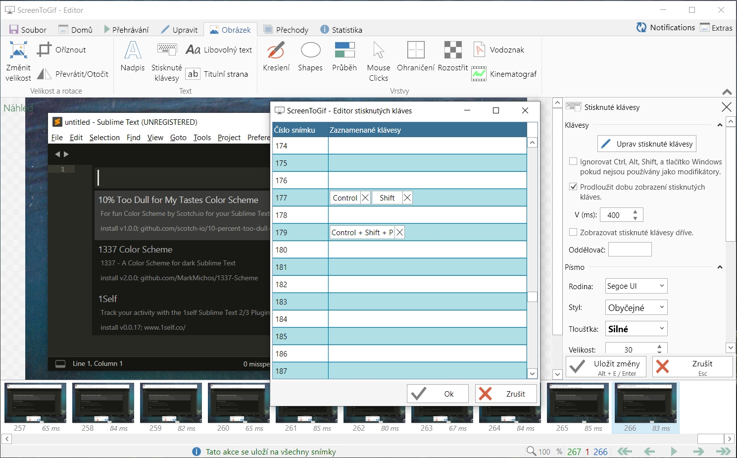737x458 pixels.
Task: Increase the V (ms) value stepper
Action: [635, 212]
